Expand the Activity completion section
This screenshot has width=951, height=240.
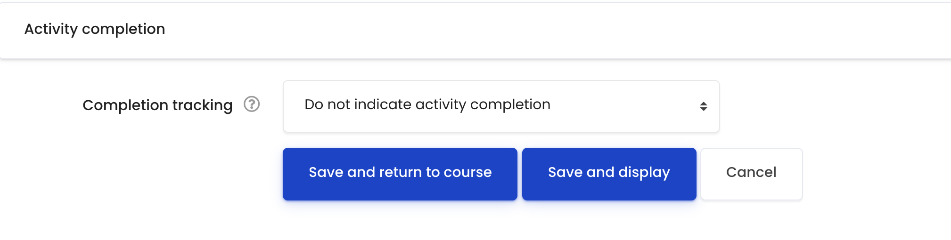tap(95, 29)
